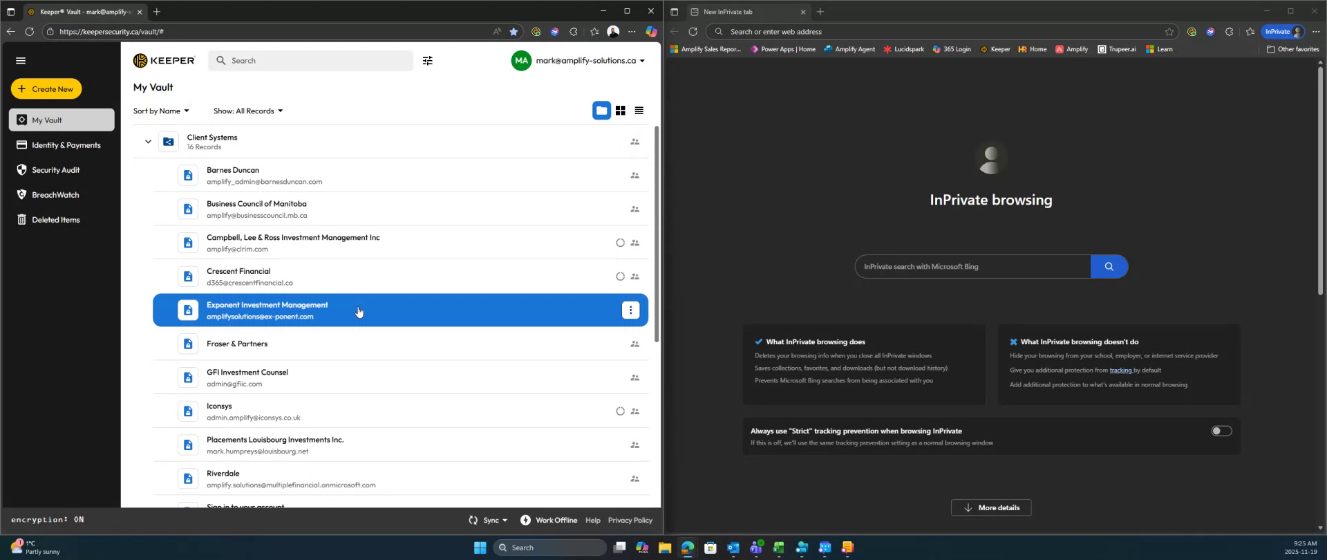This screenshot has height=560, width=1327.
Task: Open the Crescent Financial record
Action: pos(400,277)
